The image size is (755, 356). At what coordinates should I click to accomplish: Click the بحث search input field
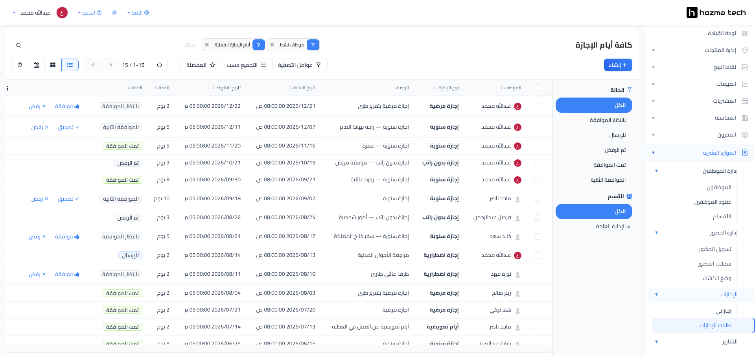[110, 45]
